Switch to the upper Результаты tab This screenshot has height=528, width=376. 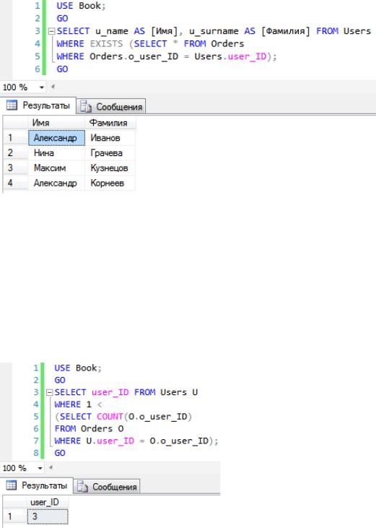click(x=38, y=105)
